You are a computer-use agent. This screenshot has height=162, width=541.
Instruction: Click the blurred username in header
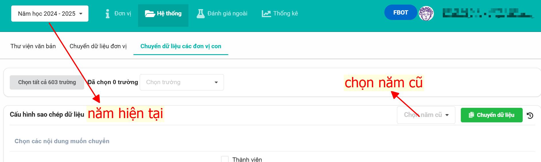tap(488, 13)
